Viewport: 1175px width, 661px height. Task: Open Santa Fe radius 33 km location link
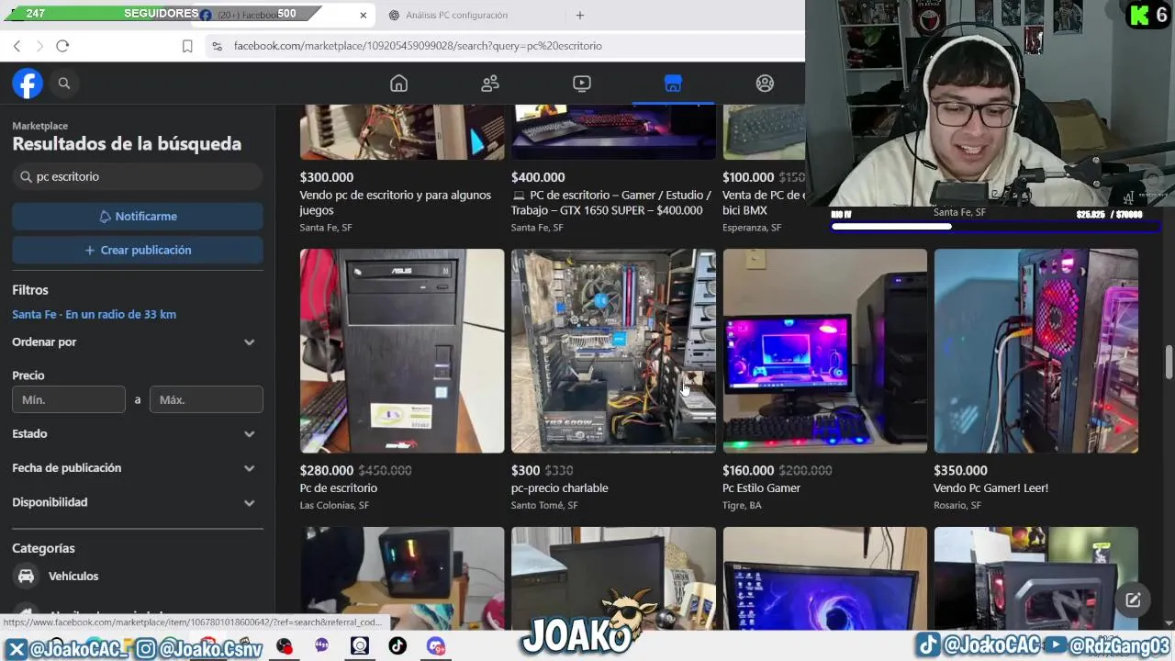click(94, 314)
